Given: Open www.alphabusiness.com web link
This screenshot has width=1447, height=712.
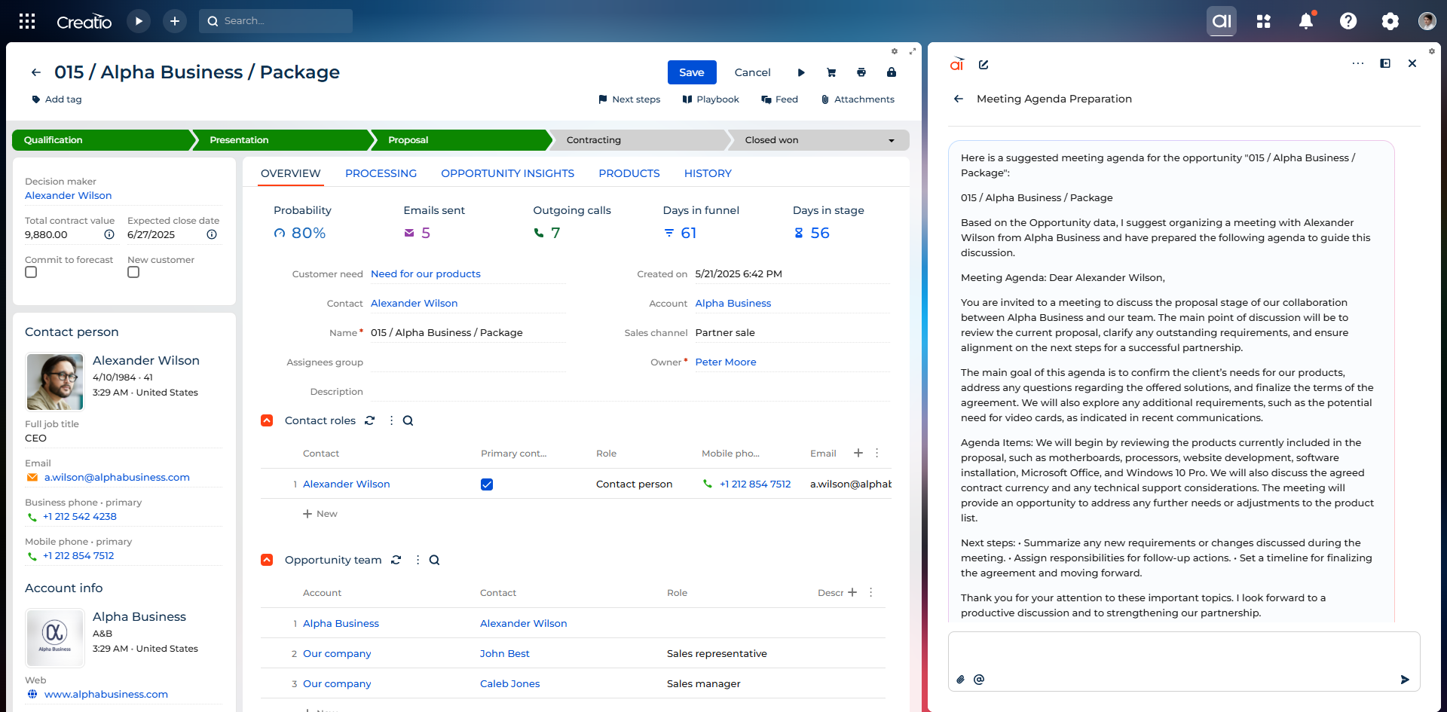Looking at the screenshot, I should [x=106, y=695].
